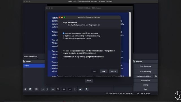Open virtual camera settings gear
Screen dimensions: 181x102
156,76
